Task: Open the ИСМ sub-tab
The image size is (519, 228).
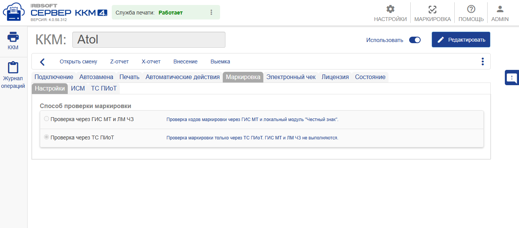Action: click(x=78, y=88)
